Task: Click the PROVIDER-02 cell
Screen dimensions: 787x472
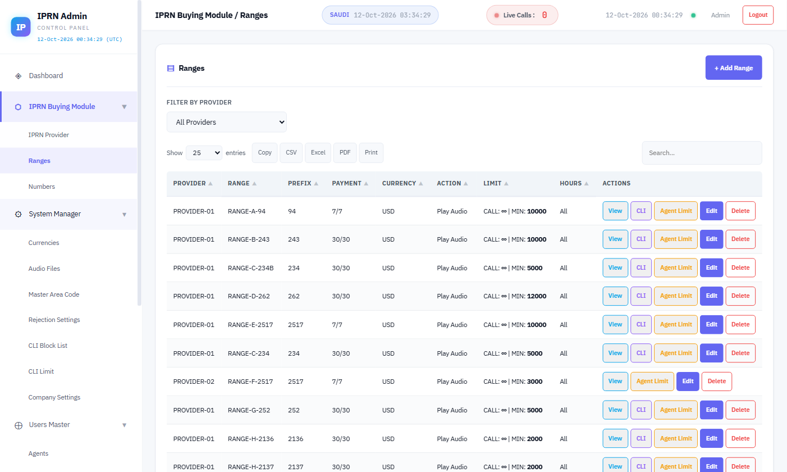Action: [194, 382]
